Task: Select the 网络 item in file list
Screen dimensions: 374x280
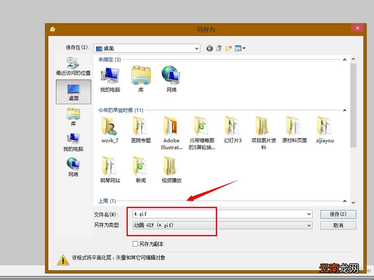Action: click(x=172, y=79)
